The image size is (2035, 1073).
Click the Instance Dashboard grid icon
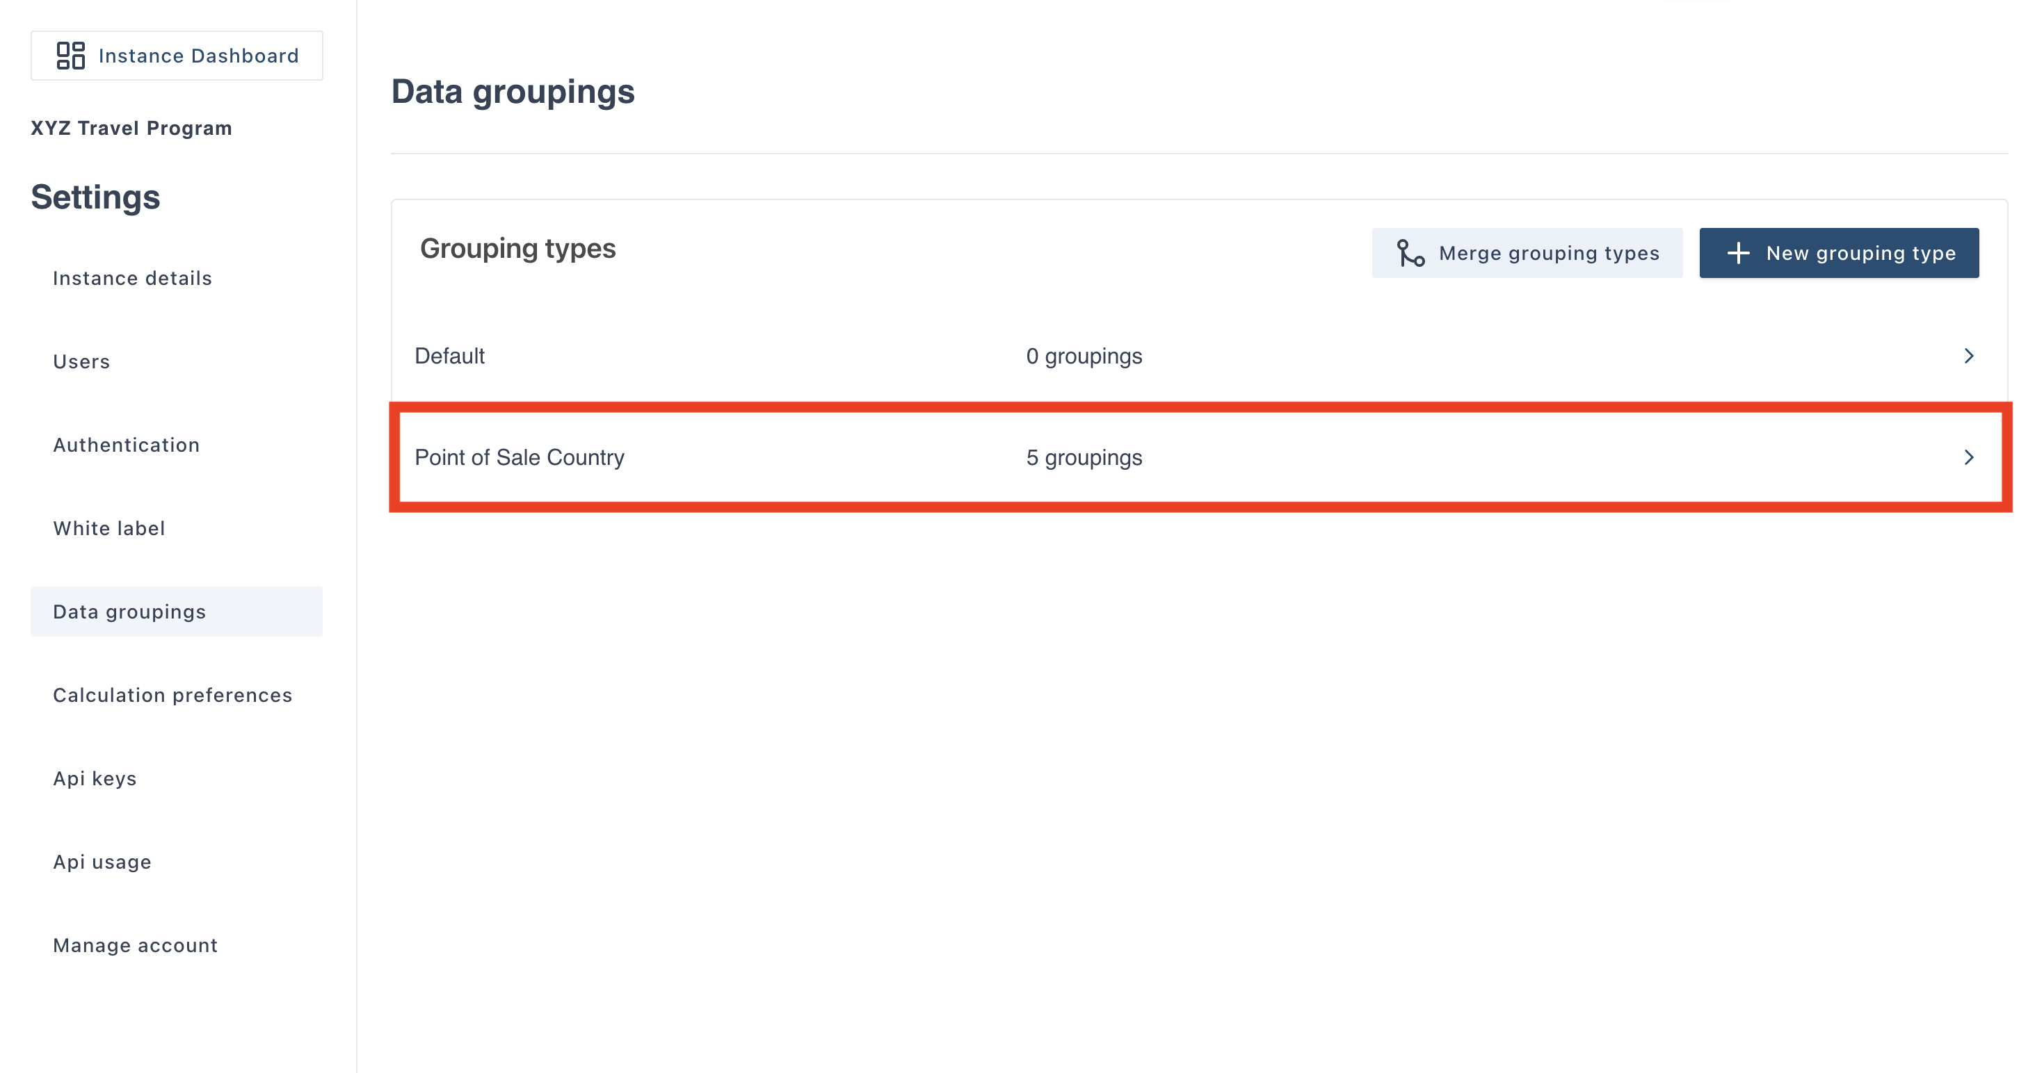[70, 56]
